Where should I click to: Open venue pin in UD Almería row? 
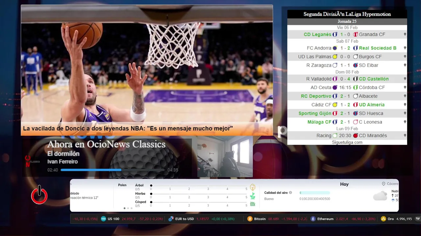(x=405, y=105)
